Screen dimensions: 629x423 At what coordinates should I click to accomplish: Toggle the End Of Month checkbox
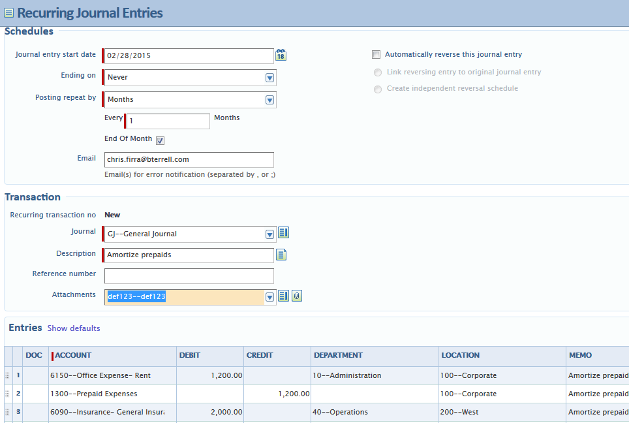point(160,140)
